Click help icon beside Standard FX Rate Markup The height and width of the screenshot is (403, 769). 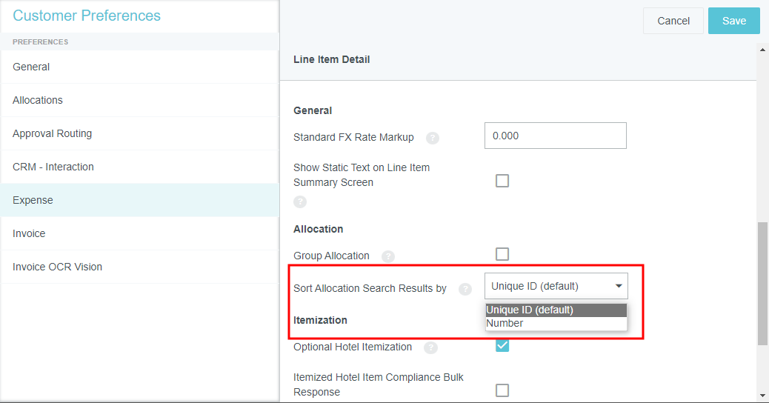[x=433, y=138]
